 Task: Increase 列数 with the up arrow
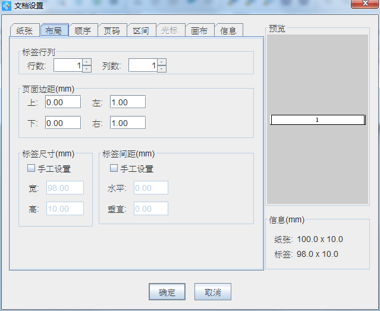click(162, 62)
